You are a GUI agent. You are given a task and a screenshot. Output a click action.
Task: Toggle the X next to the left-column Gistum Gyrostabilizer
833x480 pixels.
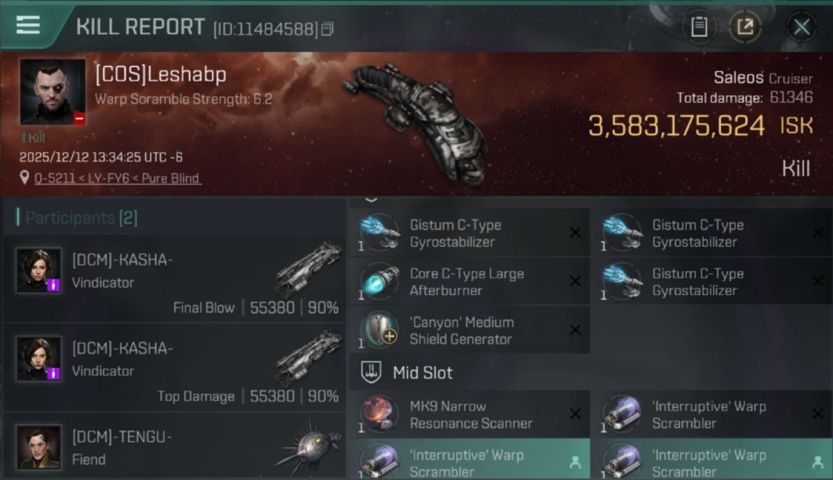(x=575, y=233)
